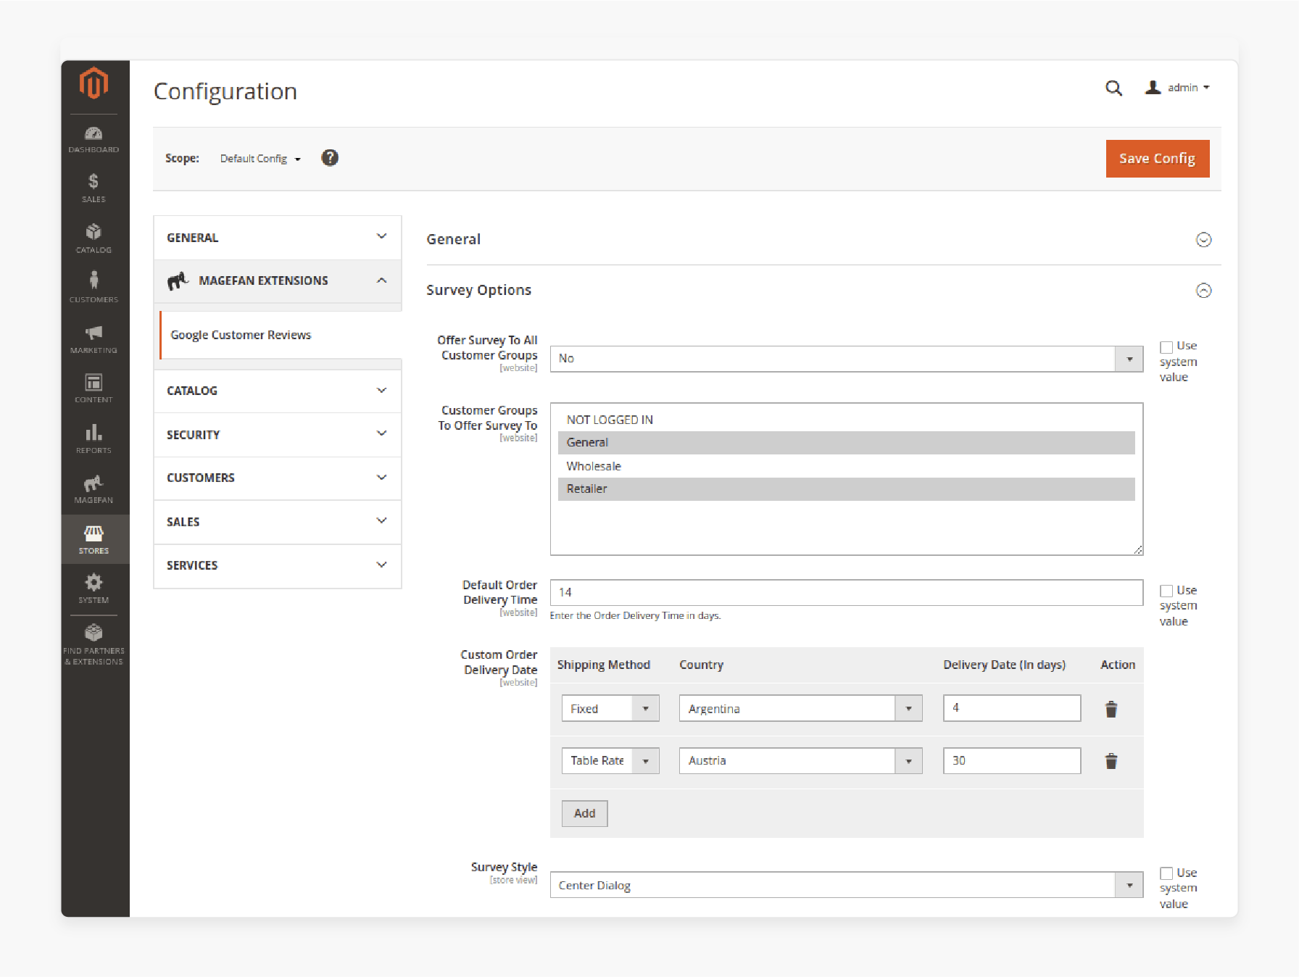Select NOT LOGGED IN customer group
Viewport: 1299px width, 977px height.
(x=846, y=420)
